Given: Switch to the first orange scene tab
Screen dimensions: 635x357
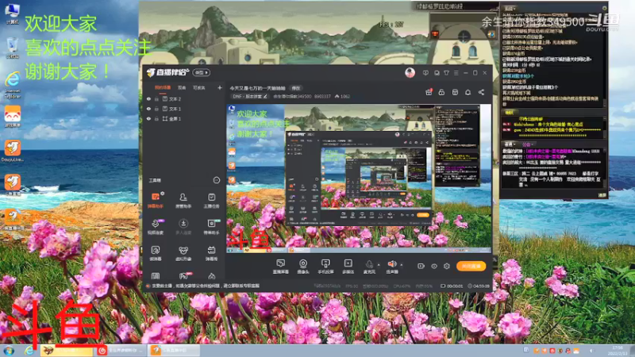Looking at the screenshot, I should click(163, 88).
